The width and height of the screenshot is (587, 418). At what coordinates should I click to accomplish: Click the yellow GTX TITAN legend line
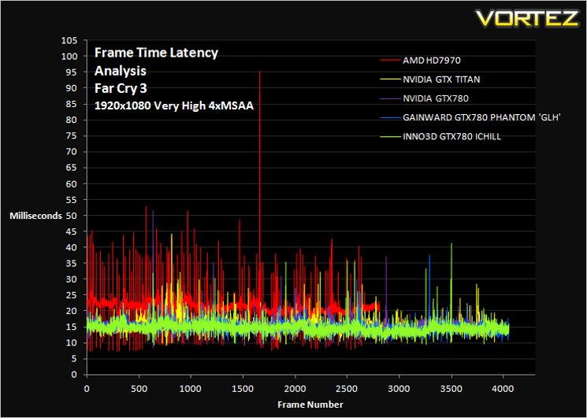tap(391, 80)
